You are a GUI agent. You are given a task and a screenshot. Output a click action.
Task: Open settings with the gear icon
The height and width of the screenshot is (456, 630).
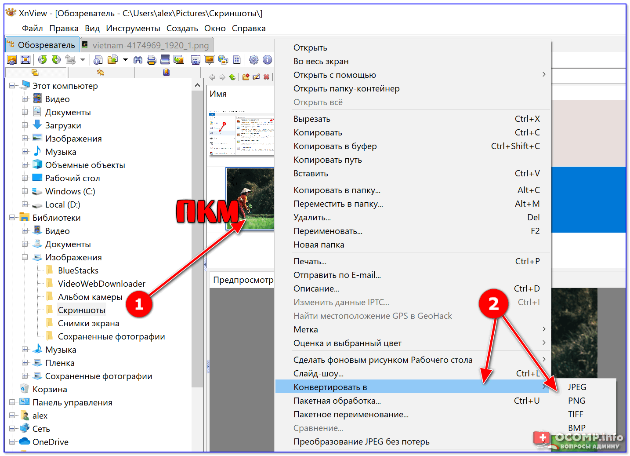253,60
